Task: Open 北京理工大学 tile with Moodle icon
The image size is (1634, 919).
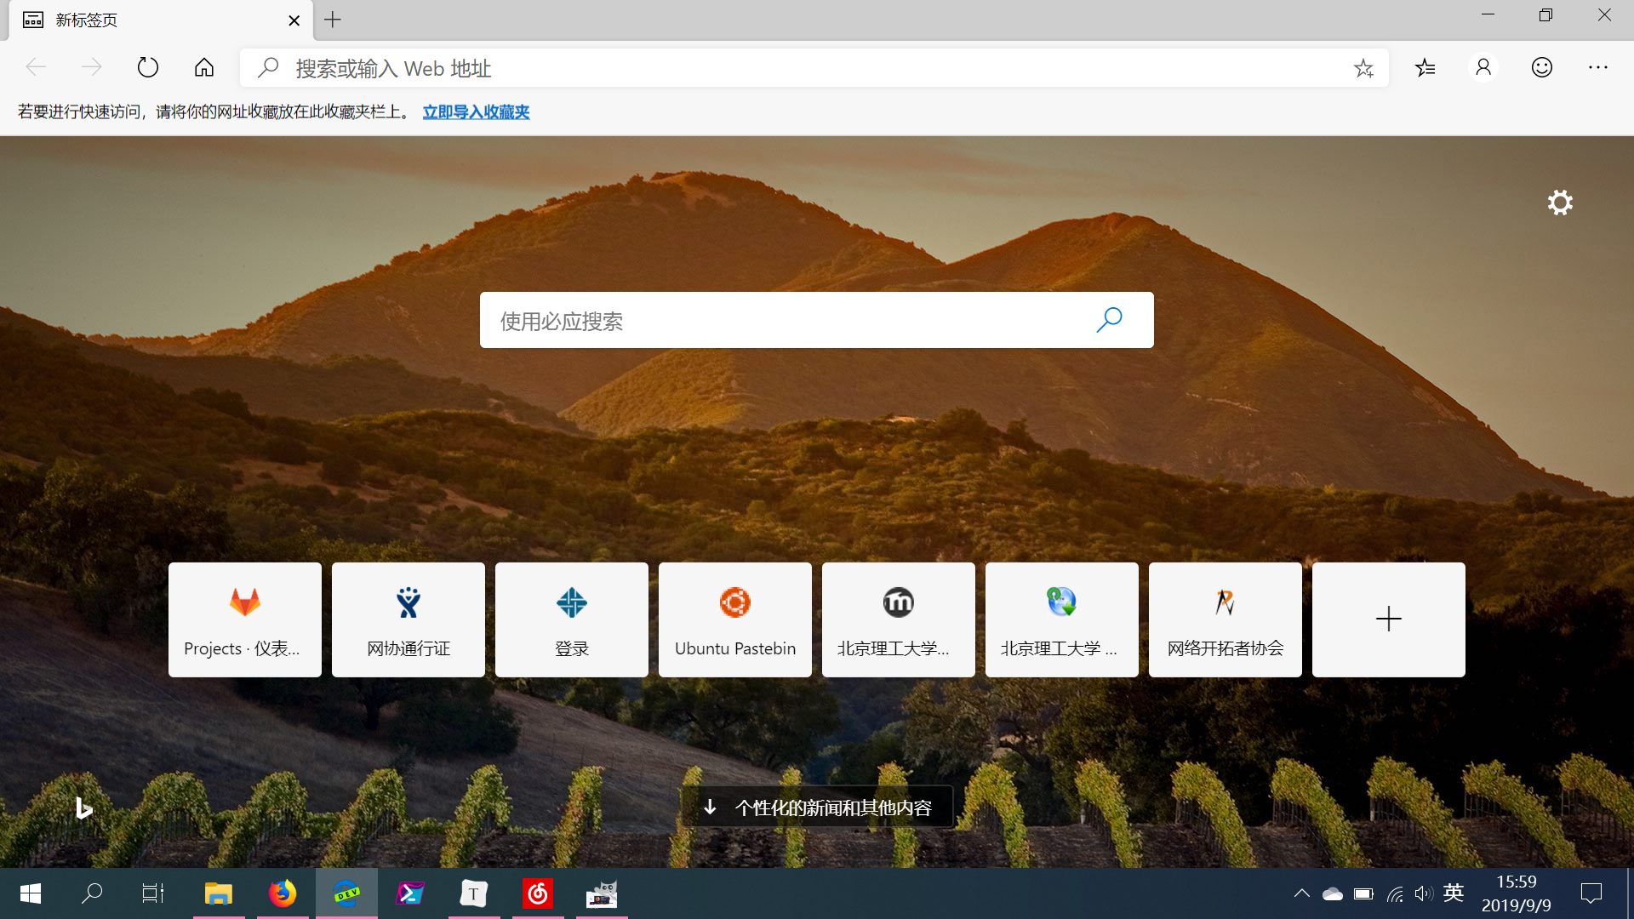Action: click(x=899, y=619)
